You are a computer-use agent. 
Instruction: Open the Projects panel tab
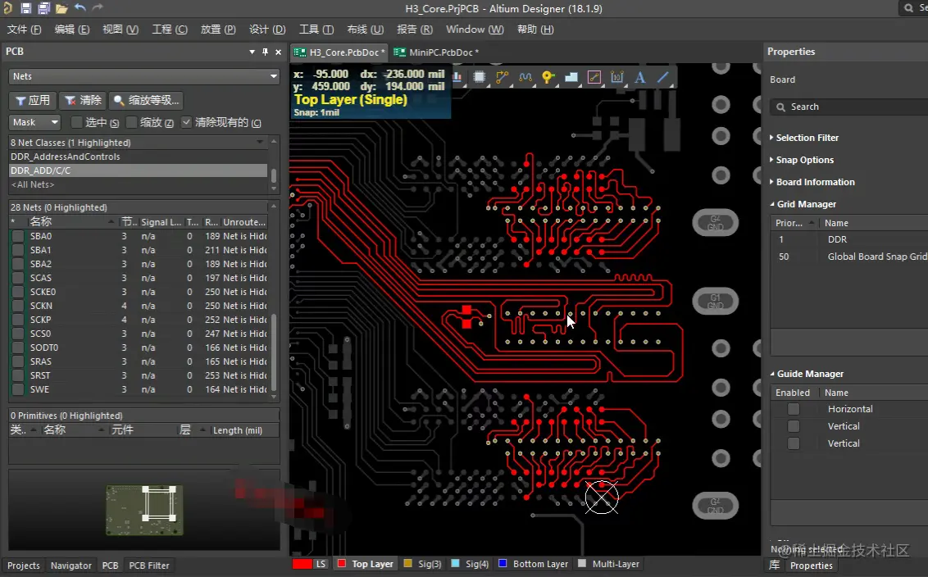[24, 566]
